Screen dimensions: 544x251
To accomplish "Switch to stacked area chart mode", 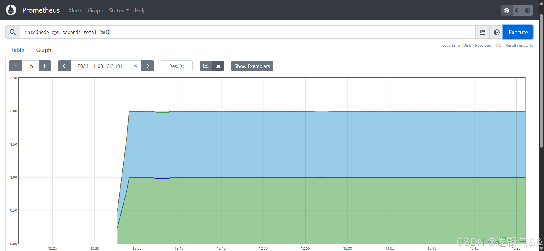I will point(218,66).
